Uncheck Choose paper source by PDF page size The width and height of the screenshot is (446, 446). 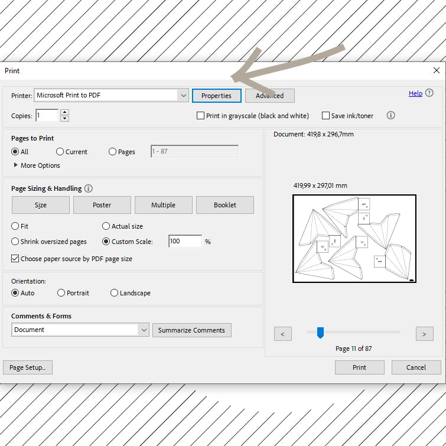(x=15, y=259)
